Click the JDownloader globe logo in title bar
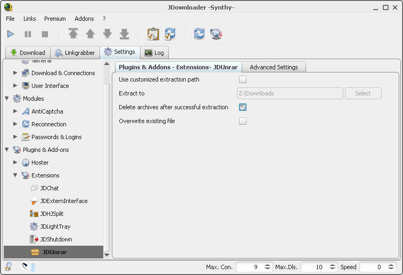Viewport: 403px width, 275px height. click(8, 7)
